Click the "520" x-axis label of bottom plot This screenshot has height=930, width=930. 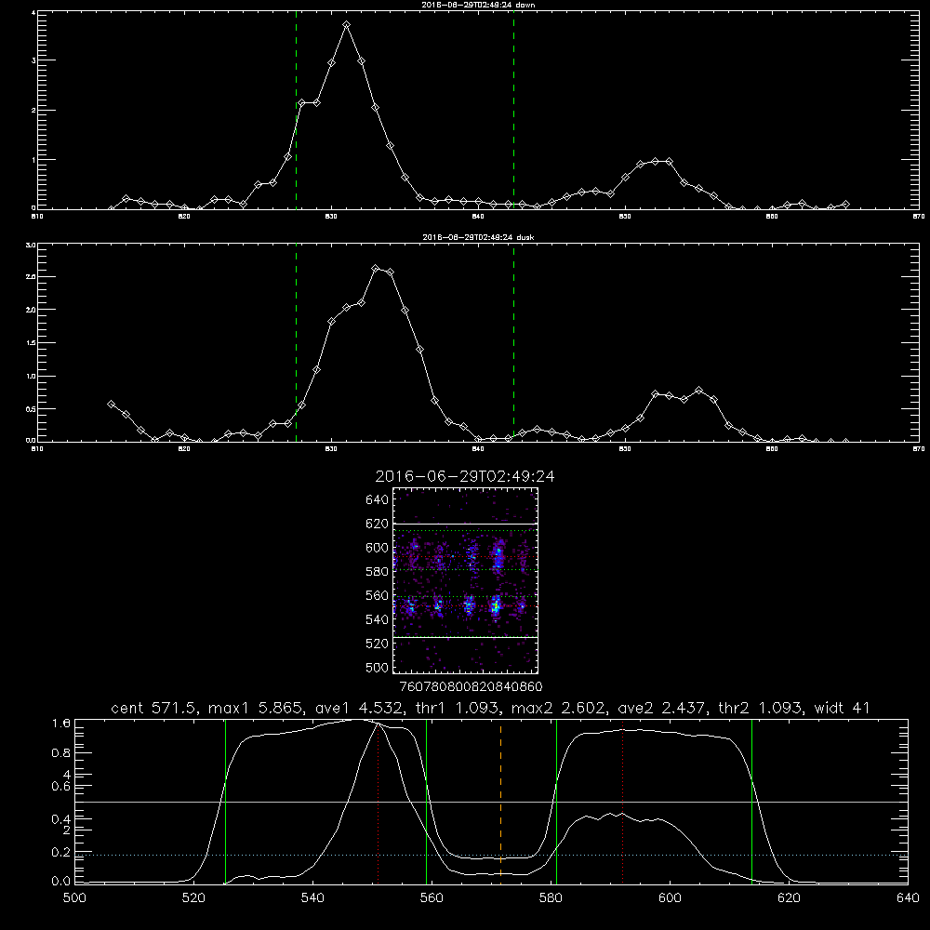point(193,898)
